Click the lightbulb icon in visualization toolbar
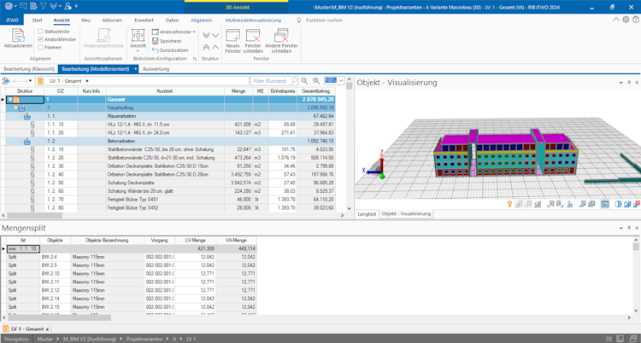This screenshot has height=343, width=641. [509, 204]
